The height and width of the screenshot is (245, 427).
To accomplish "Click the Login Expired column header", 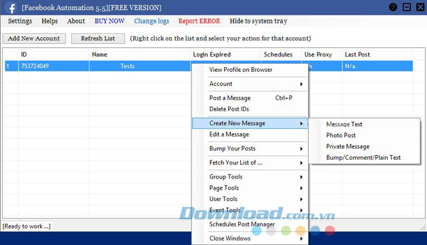I will 226,55.
